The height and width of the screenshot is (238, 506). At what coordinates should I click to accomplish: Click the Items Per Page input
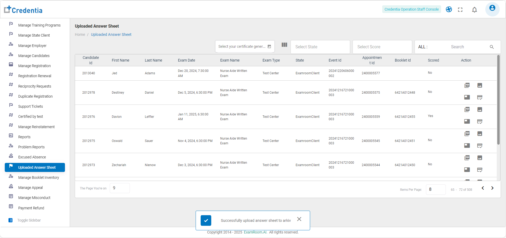click(x=435, y=189)
